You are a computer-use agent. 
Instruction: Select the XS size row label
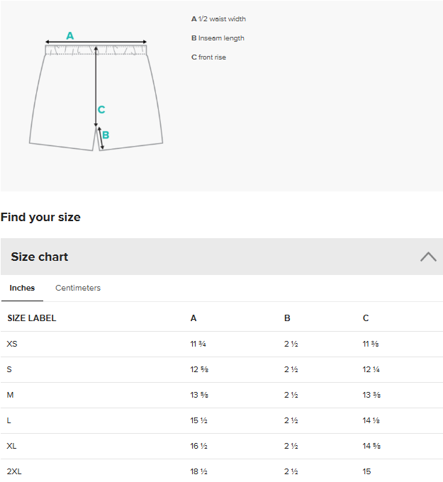click(x=12, y=344)
